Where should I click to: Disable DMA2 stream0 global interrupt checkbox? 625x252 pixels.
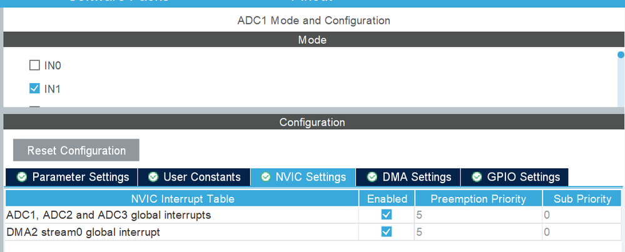tap(386, 231)
